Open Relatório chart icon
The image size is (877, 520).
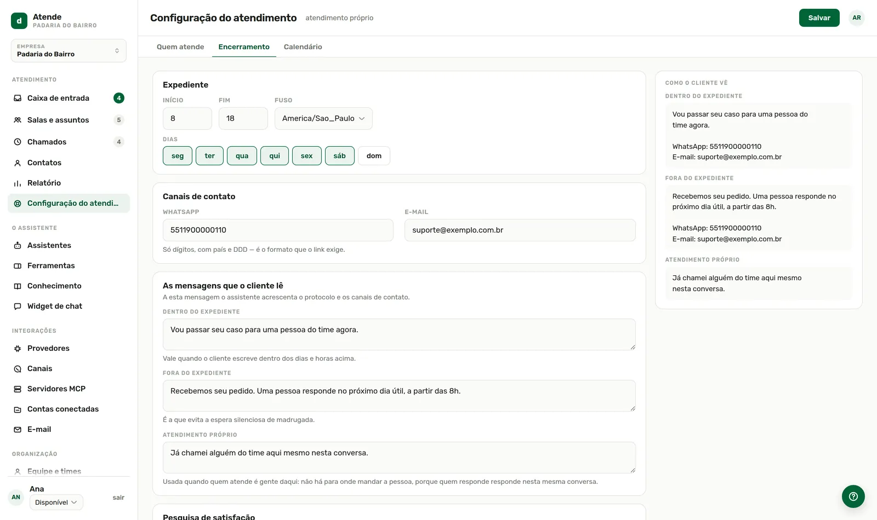pos(18,183)
